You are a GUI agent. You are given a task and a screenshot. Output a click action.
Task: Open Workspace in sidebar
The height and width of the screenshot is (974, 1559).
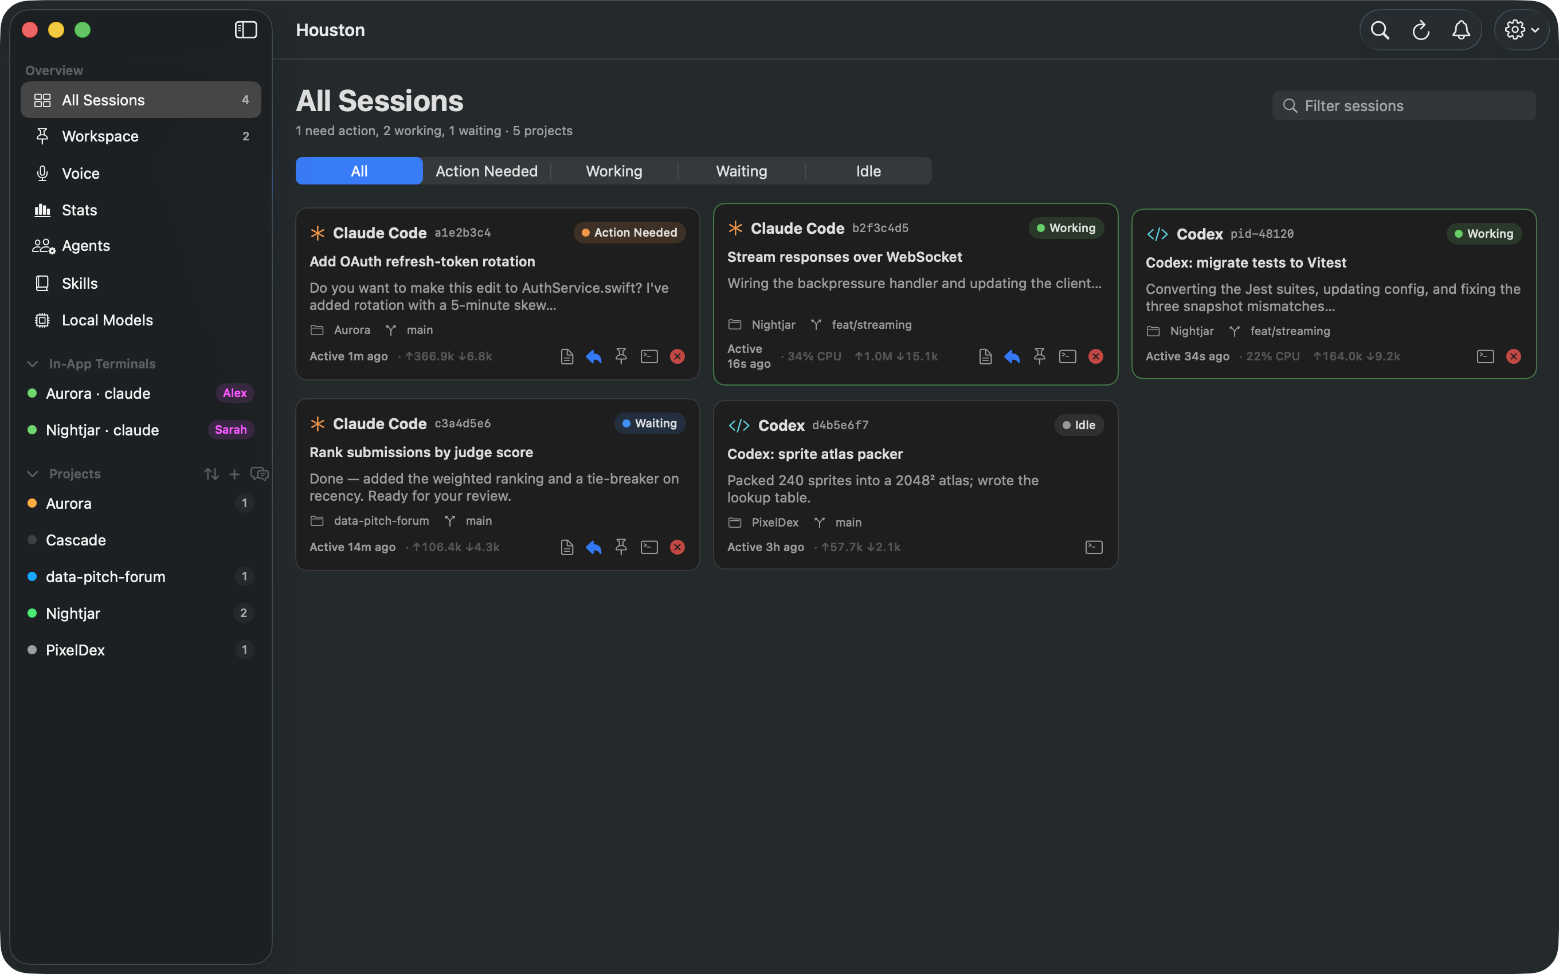140,136
